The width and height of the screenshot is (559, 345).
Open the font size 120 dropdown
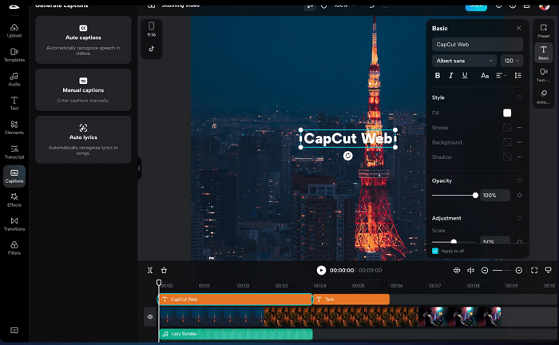click(x=512, y=61)
